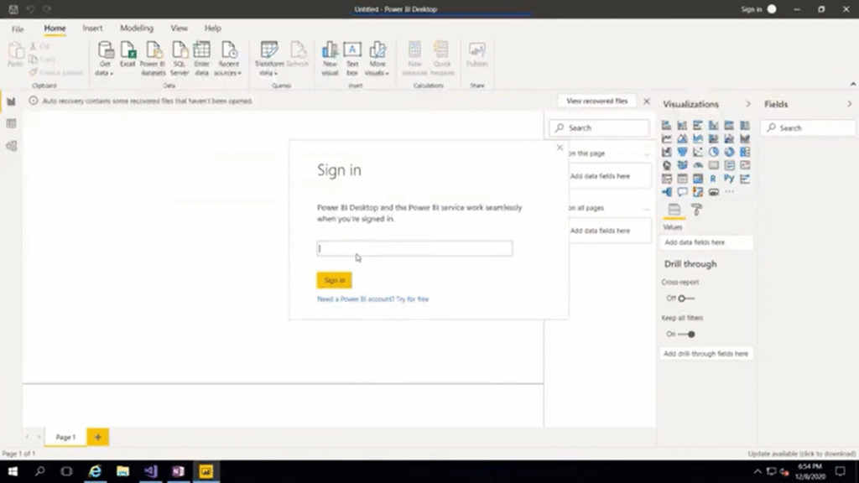This screenshot has height=483, width=859.
Task: Open File Explorer from Windows taskbar
Action: pyautogui.click(x=122, y=471)
